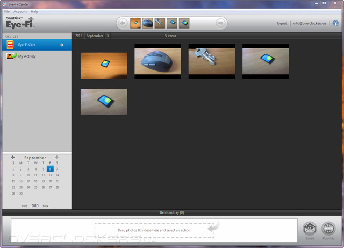Click the 'Items in tray [0]' bar

coord(172,212)
